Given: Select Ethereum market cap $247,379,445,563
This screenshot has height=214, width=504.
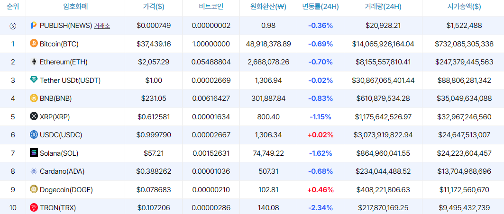Looking at the screenshot, I should (x=464, y=62).
